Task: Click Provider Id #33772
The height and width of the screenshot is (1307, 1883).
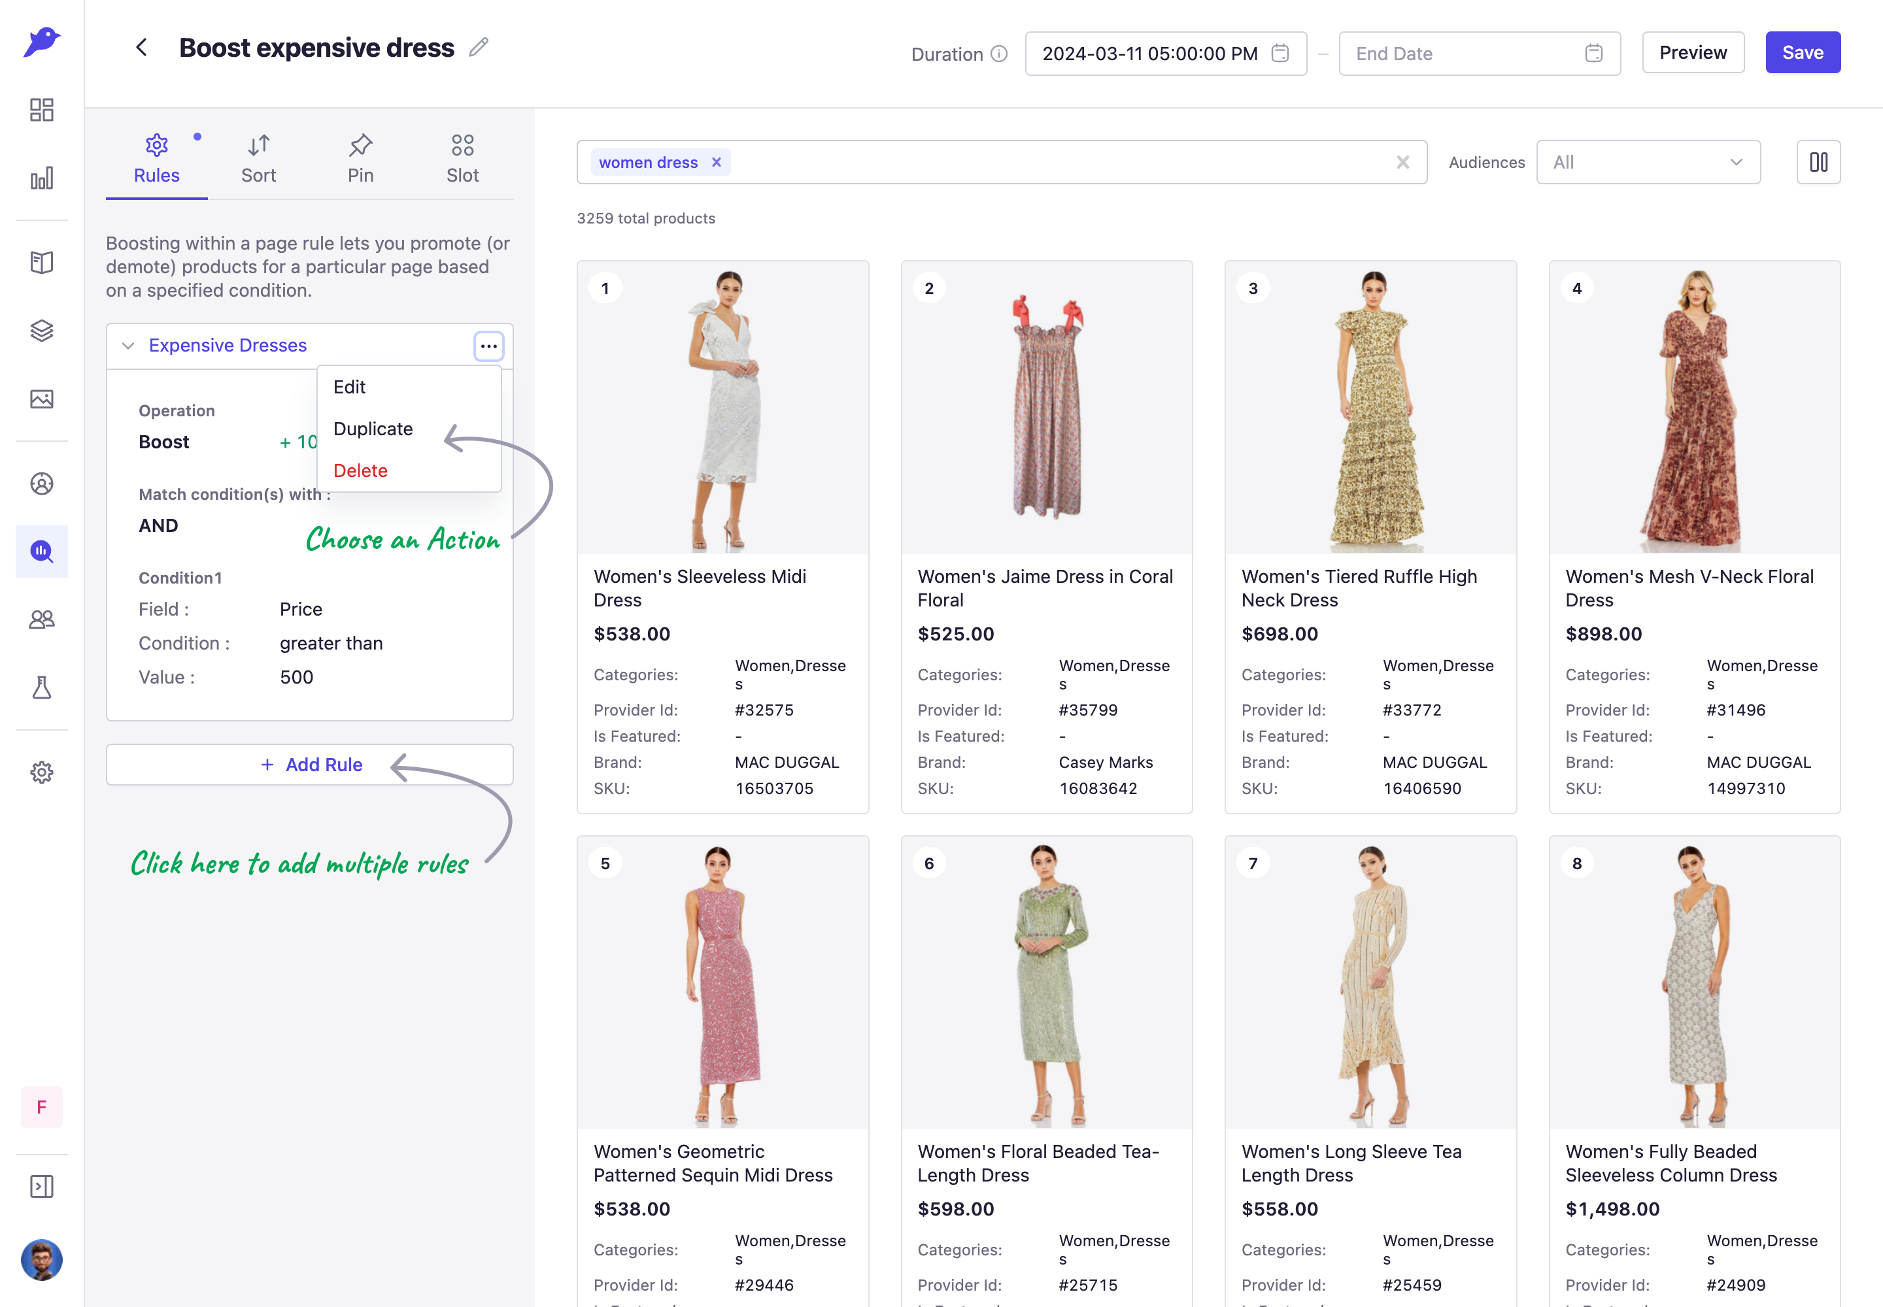Action: [1412, 710]
